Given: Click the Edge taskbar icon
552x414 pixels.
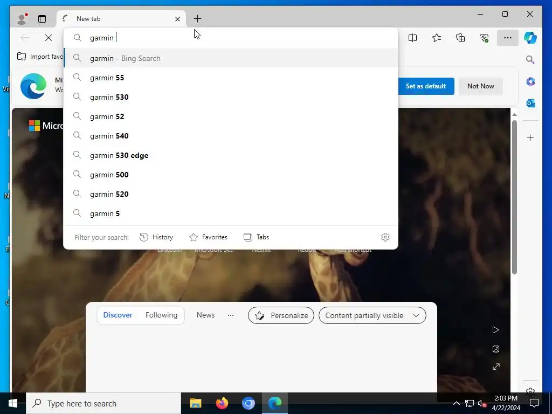Looking at the screenshot, I should [275, 403].
